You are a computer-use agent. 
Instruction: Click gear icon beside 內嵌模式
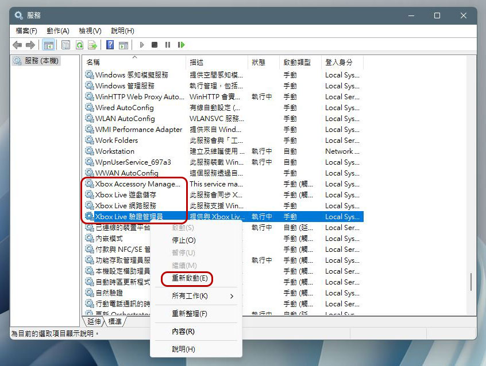click(x=90, y=238)
